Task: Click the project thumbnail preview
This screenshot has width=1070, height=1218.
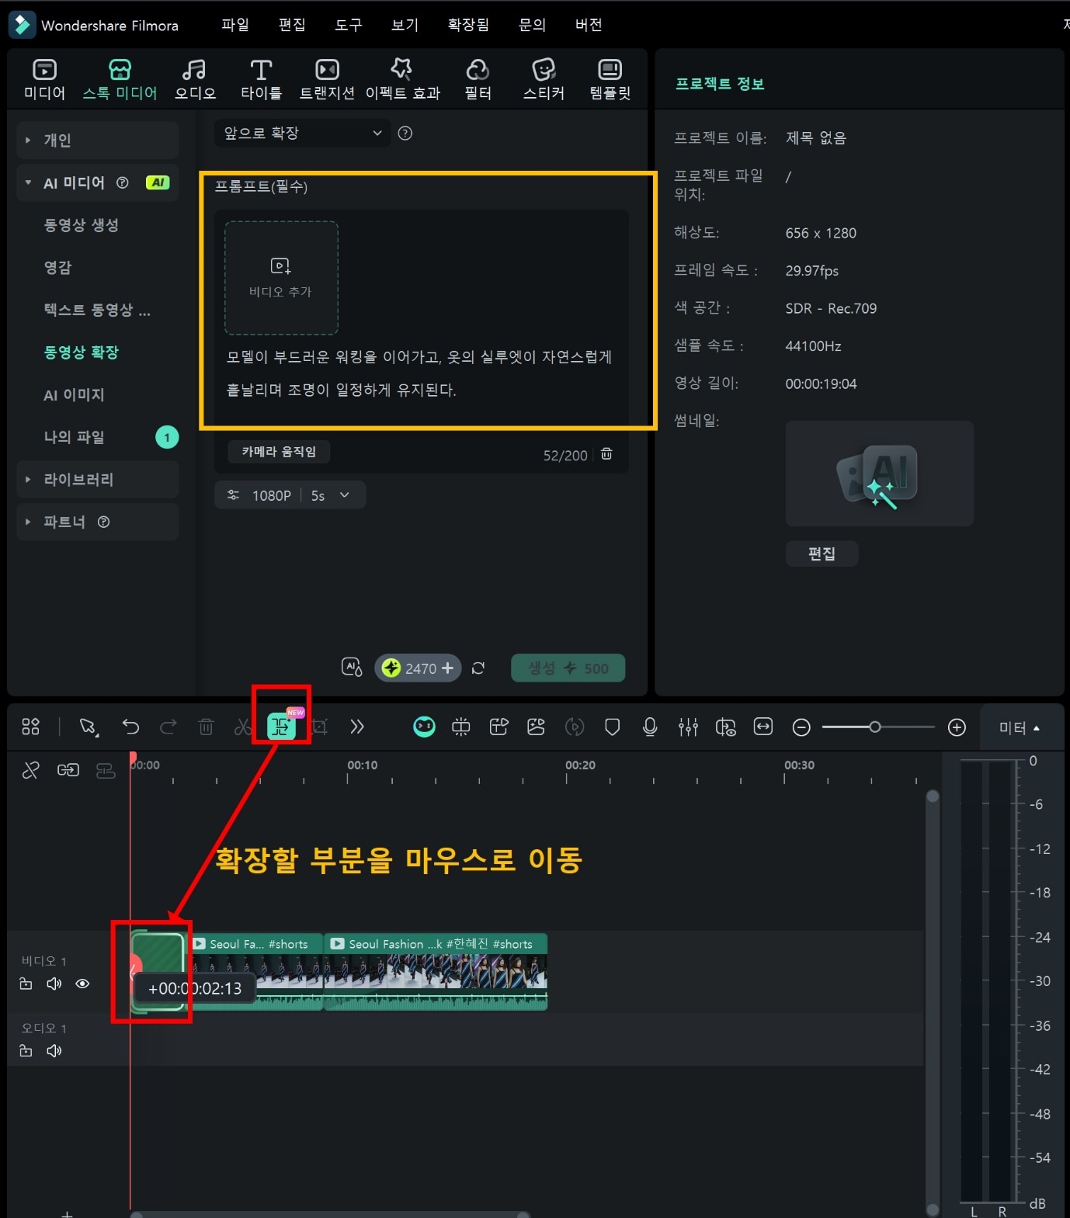Action: coord(879,474)
